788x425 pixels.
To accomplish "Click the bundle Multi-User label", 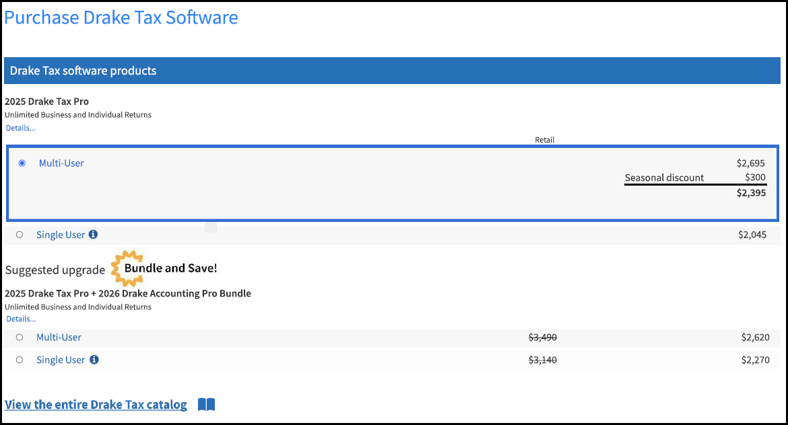I will pos(59,337).
